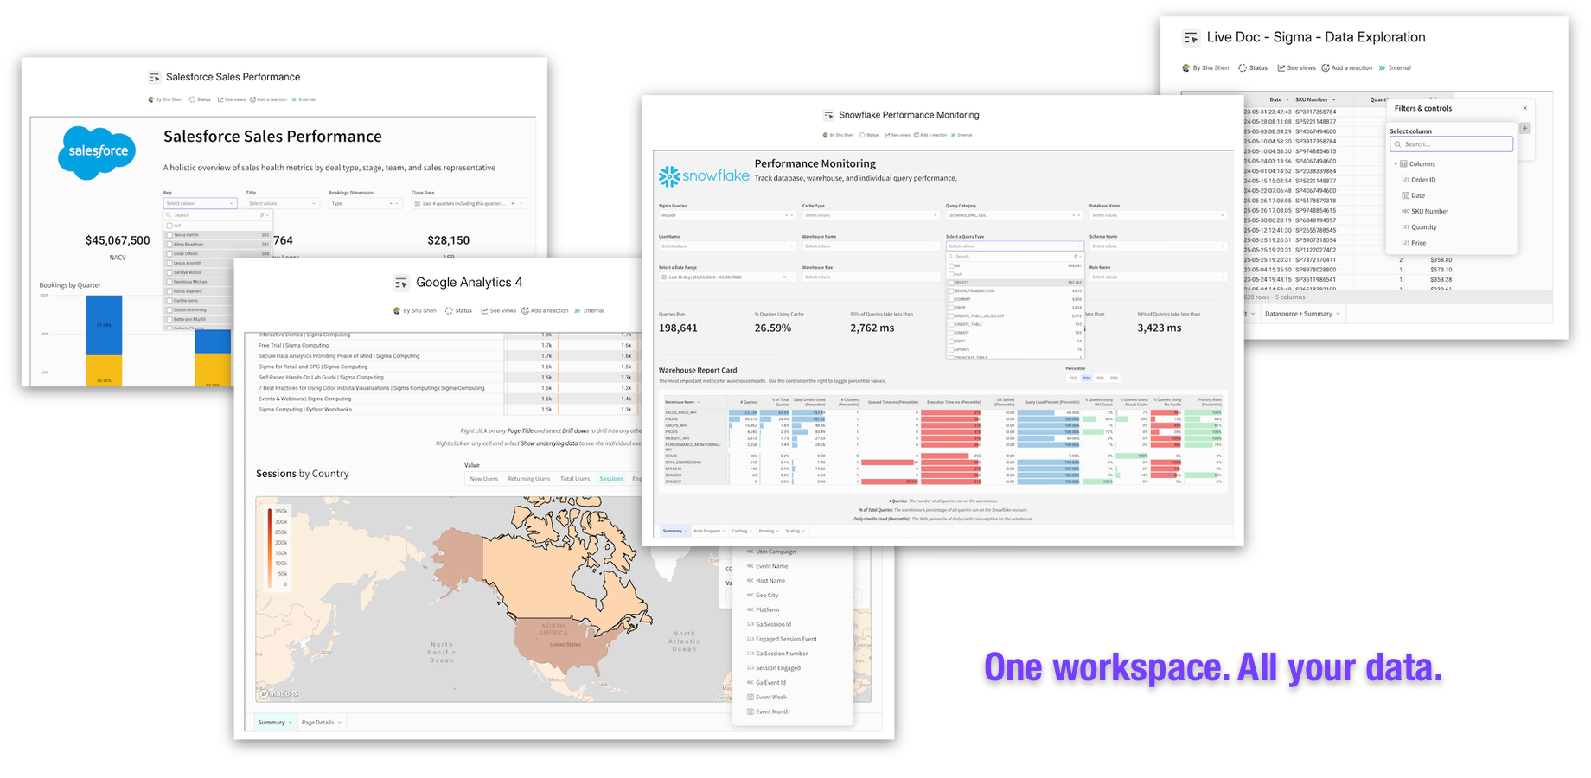This screenshot has height=778, width=1591.
Task: Click the Internal badge icon on Live Doc
Action: click(1382, 67)
